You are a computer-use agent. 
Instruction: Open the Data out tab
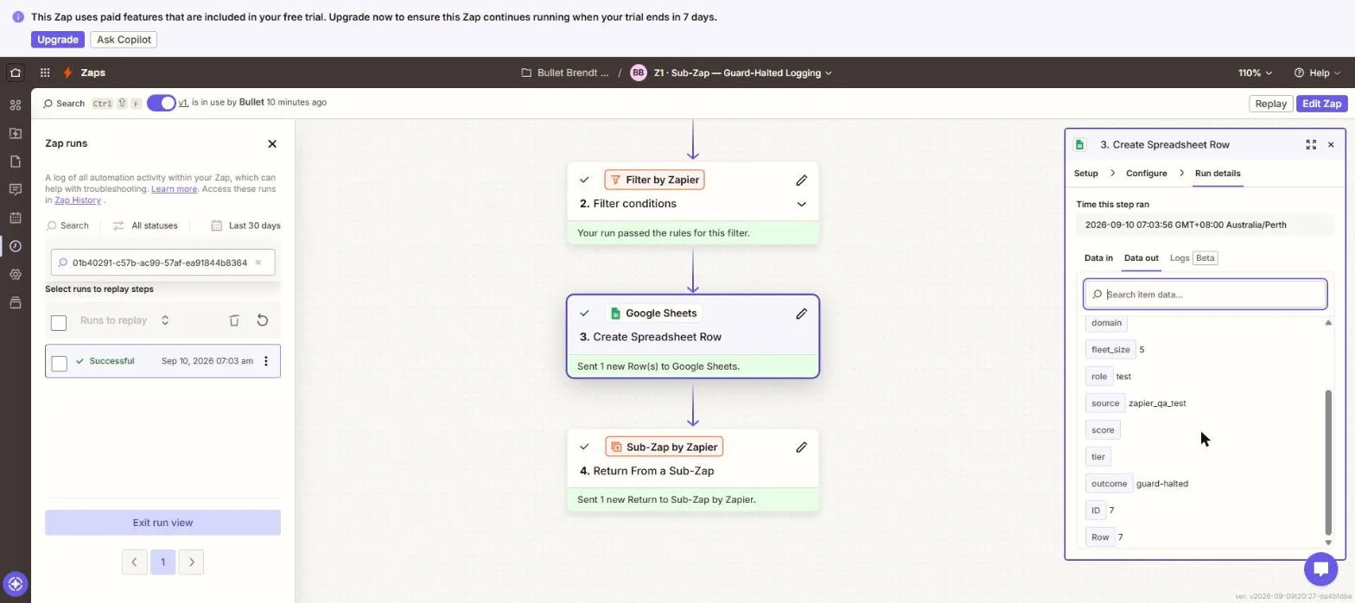pyautogui.click(x=1141, y=257)
